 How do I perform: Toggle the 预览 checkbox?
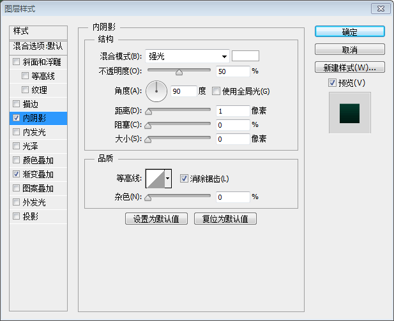pyautogui.click(x=331, y=83)
